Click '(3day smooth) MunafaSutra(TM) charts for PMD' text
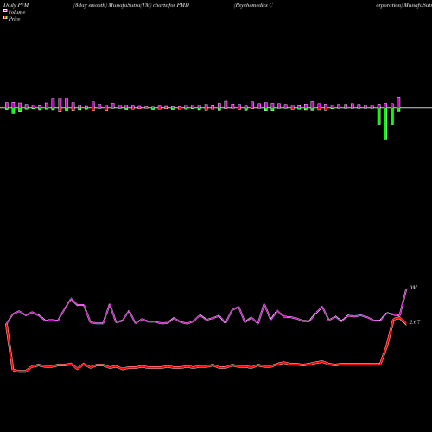 (131, 5)
